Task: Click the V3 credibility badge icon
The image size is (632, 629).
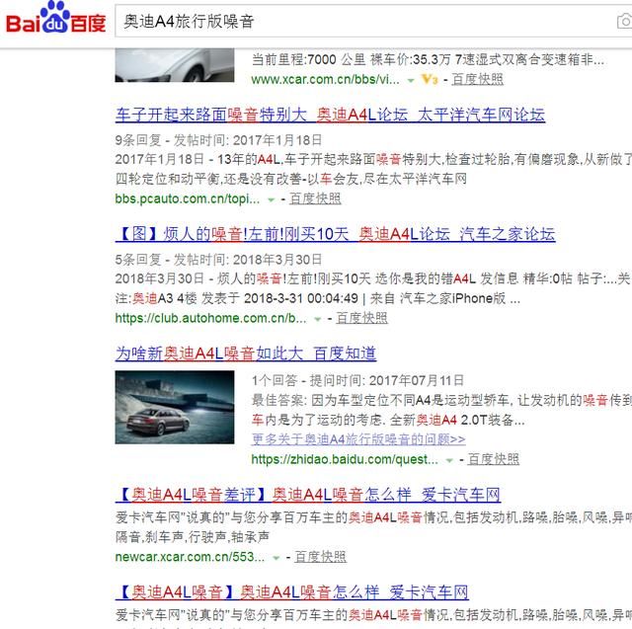Action: pos(430,79)
